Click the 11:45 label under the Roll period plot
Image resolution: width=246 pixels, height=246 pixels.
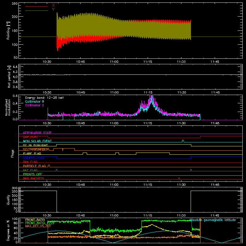coord(216,93)
